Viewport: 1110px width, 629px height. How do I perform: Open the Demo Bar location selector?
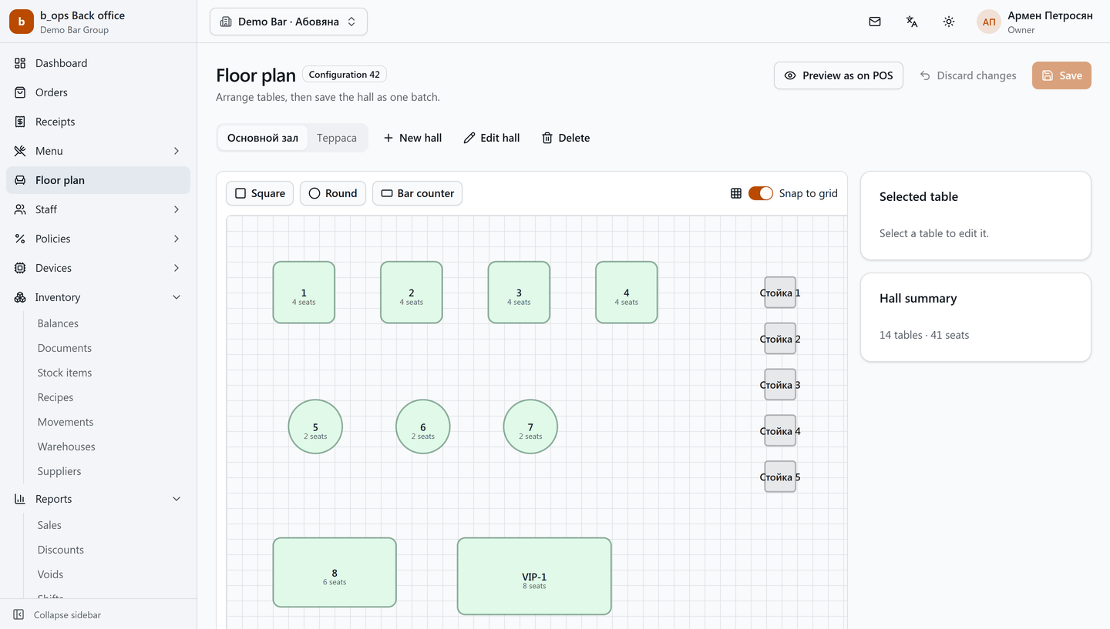[x=288, y=22]
